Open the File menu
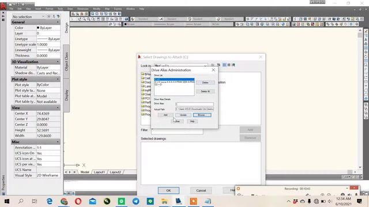Screen dimensions: 369x207 (12, 9)
